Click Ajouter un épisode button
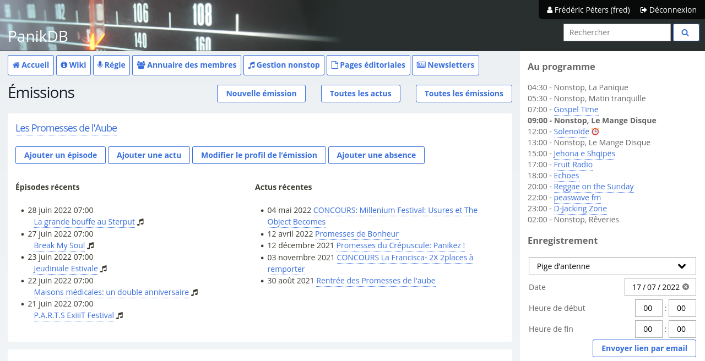Image resolution: width=705 pixels, height=361 pixels. pos(61,155)
